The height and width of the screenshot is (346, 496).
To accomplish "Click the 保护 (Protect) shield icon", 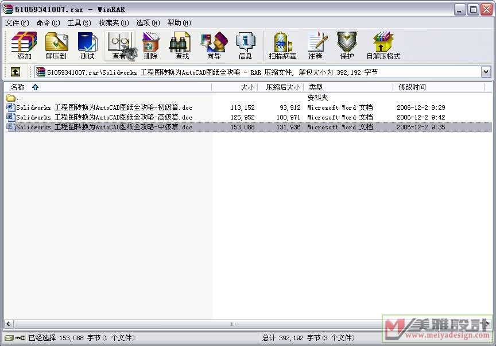I will pyautogui.click(x=347, y=45).
